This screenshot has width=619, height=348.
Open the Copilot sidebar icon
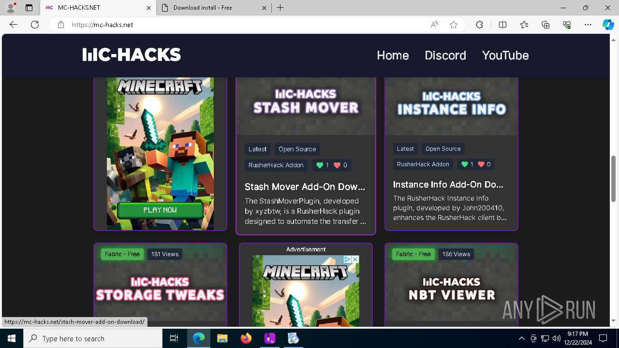pyautogui.click(x=608, y=25)
